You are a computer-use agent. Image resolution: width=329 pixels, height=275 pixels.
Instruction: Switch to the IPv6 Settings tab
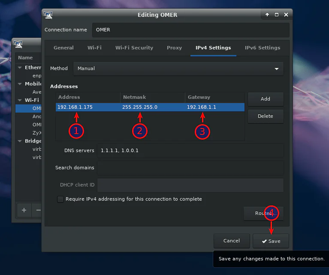[x=262, y=48]
